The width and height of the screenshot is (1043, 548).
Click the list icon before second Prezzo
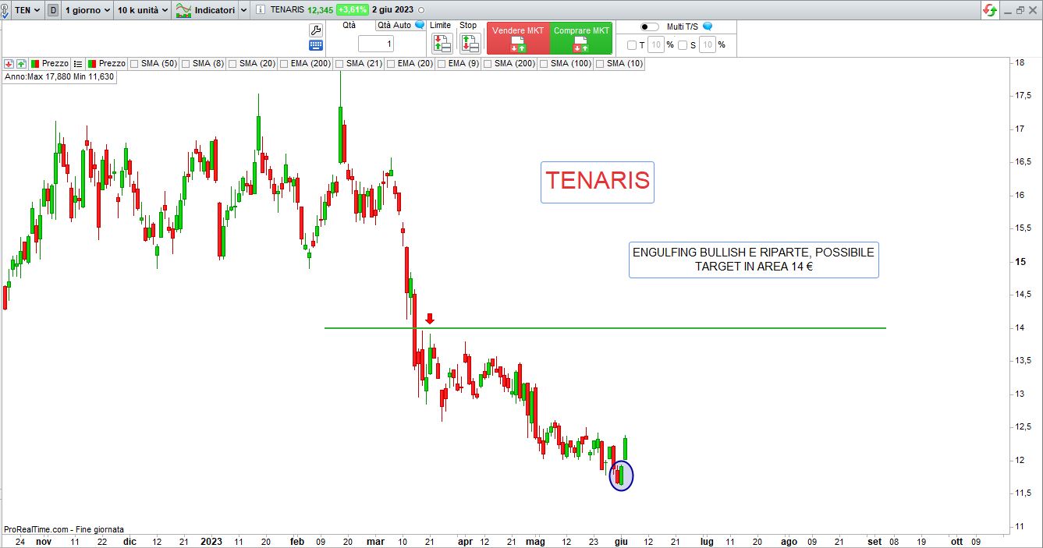point(78,64)
